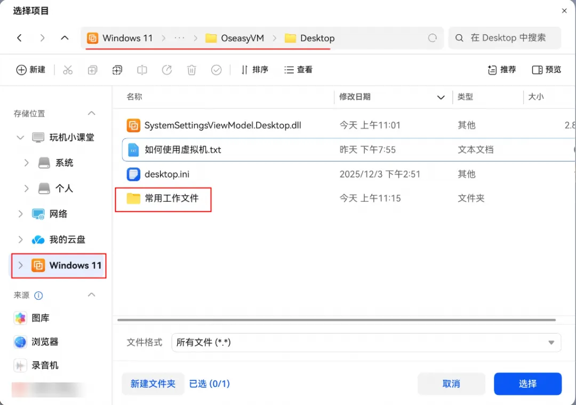Viewport: 576px width, 405px height.
Task: Select the 系统 drive
Action: click(x=56, y=163)
